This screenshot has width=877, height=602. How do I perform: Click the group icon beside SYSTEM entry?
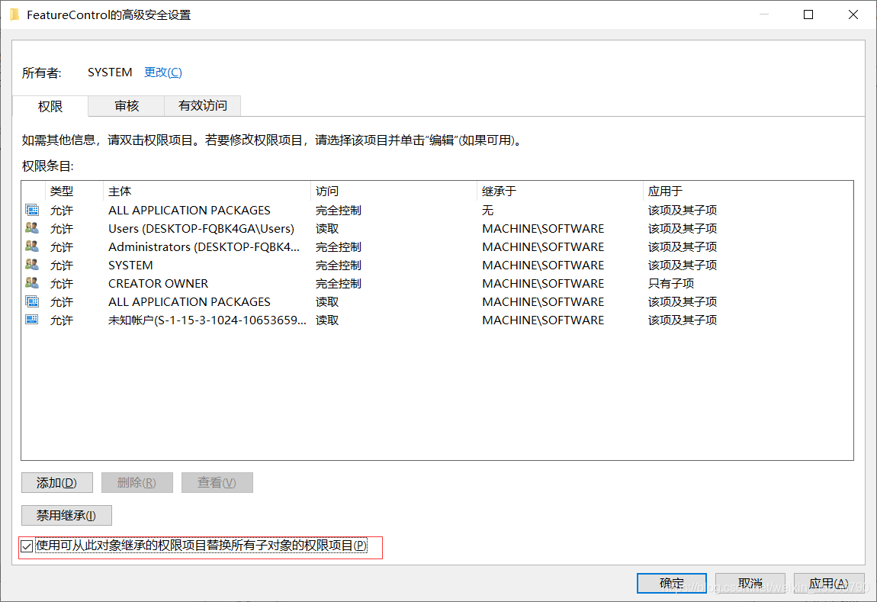pyautogui.click(x=32, y=266)
